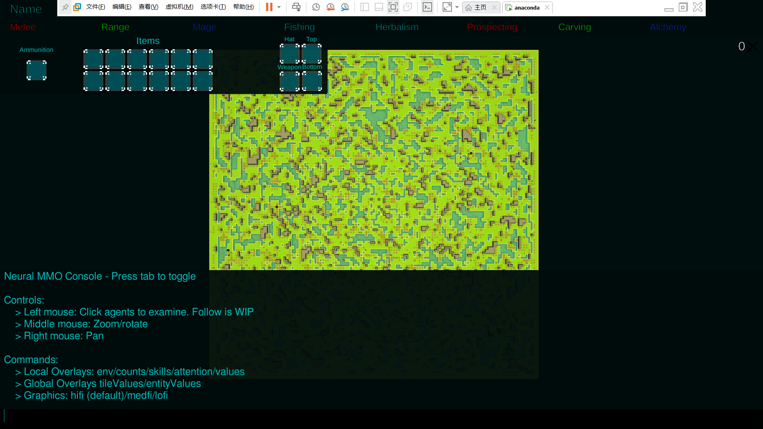This screenshot has height=429, width=763.
Task: Select the Range skill label
Action: 115,27
